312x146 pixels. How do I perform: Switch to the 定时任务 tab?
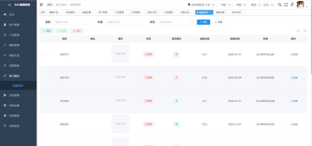(x=238, y=12)
